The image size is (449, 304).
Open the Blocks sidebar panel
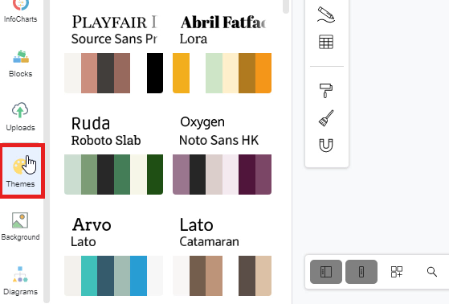click(20, 64)
